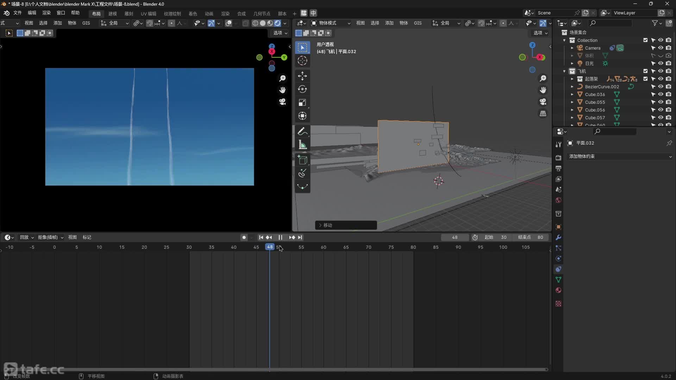The height and width of the screenshot is (380, 676).
Task: Pause animation playback
Action: point(280,237)
